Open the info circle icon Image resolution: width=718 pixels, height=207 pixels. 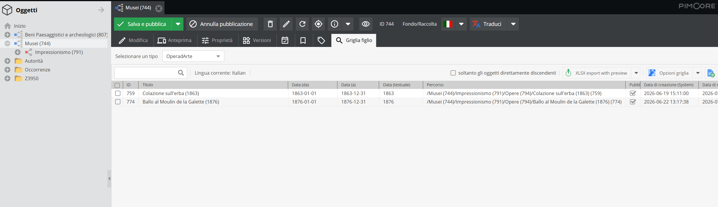coord(335,24)
